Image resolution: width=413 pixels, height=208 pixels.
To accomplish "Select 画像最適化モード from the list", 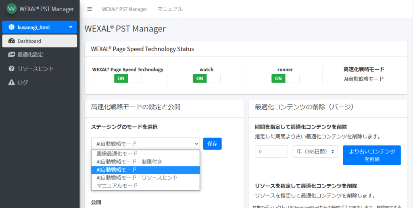I will [145, 154].
